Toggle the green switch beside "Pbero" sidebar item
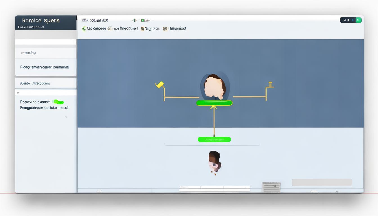Image resolution: width=378 pixels, height=216 pixels. click(58, 102)
